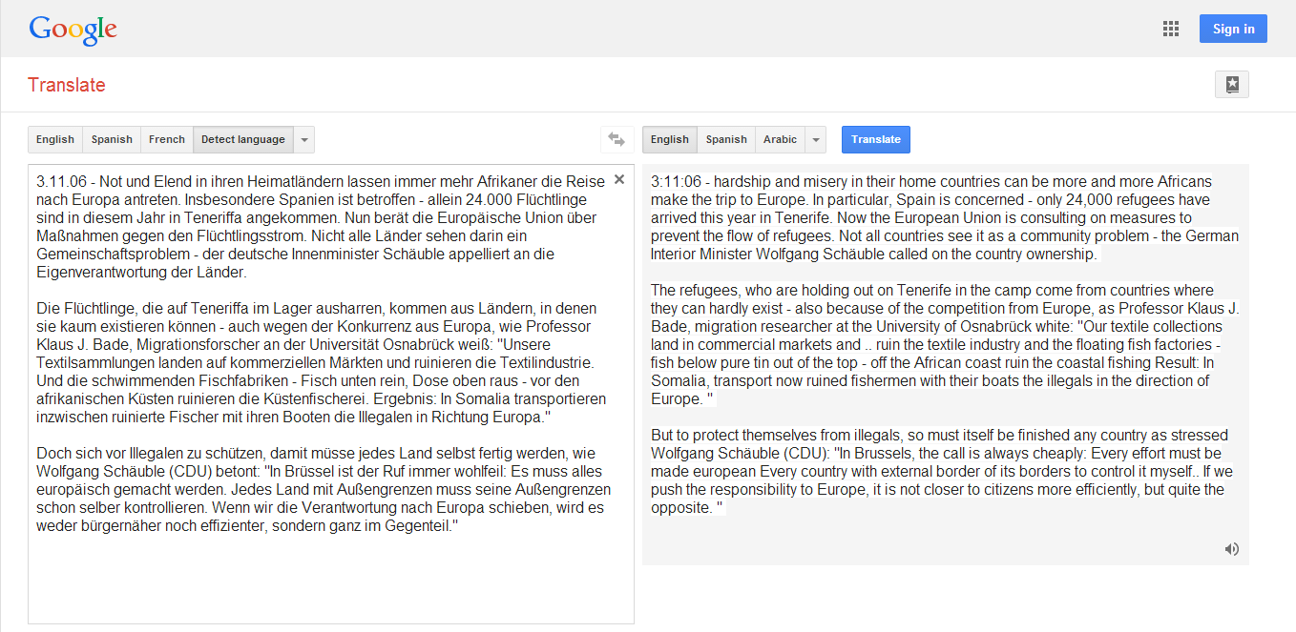Viewport: 1296px width, 632px height.
Task: Clear the source text with X
Action: tap(619, 179)
